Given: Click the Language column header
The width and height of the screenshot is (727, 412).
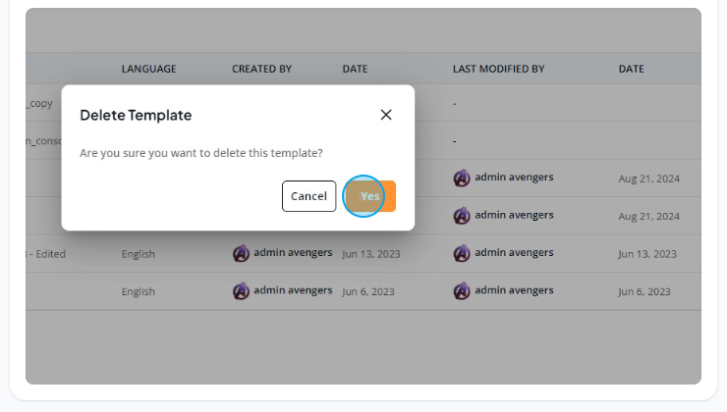Looking at the screenshot, I should click(x=148, y=69).
